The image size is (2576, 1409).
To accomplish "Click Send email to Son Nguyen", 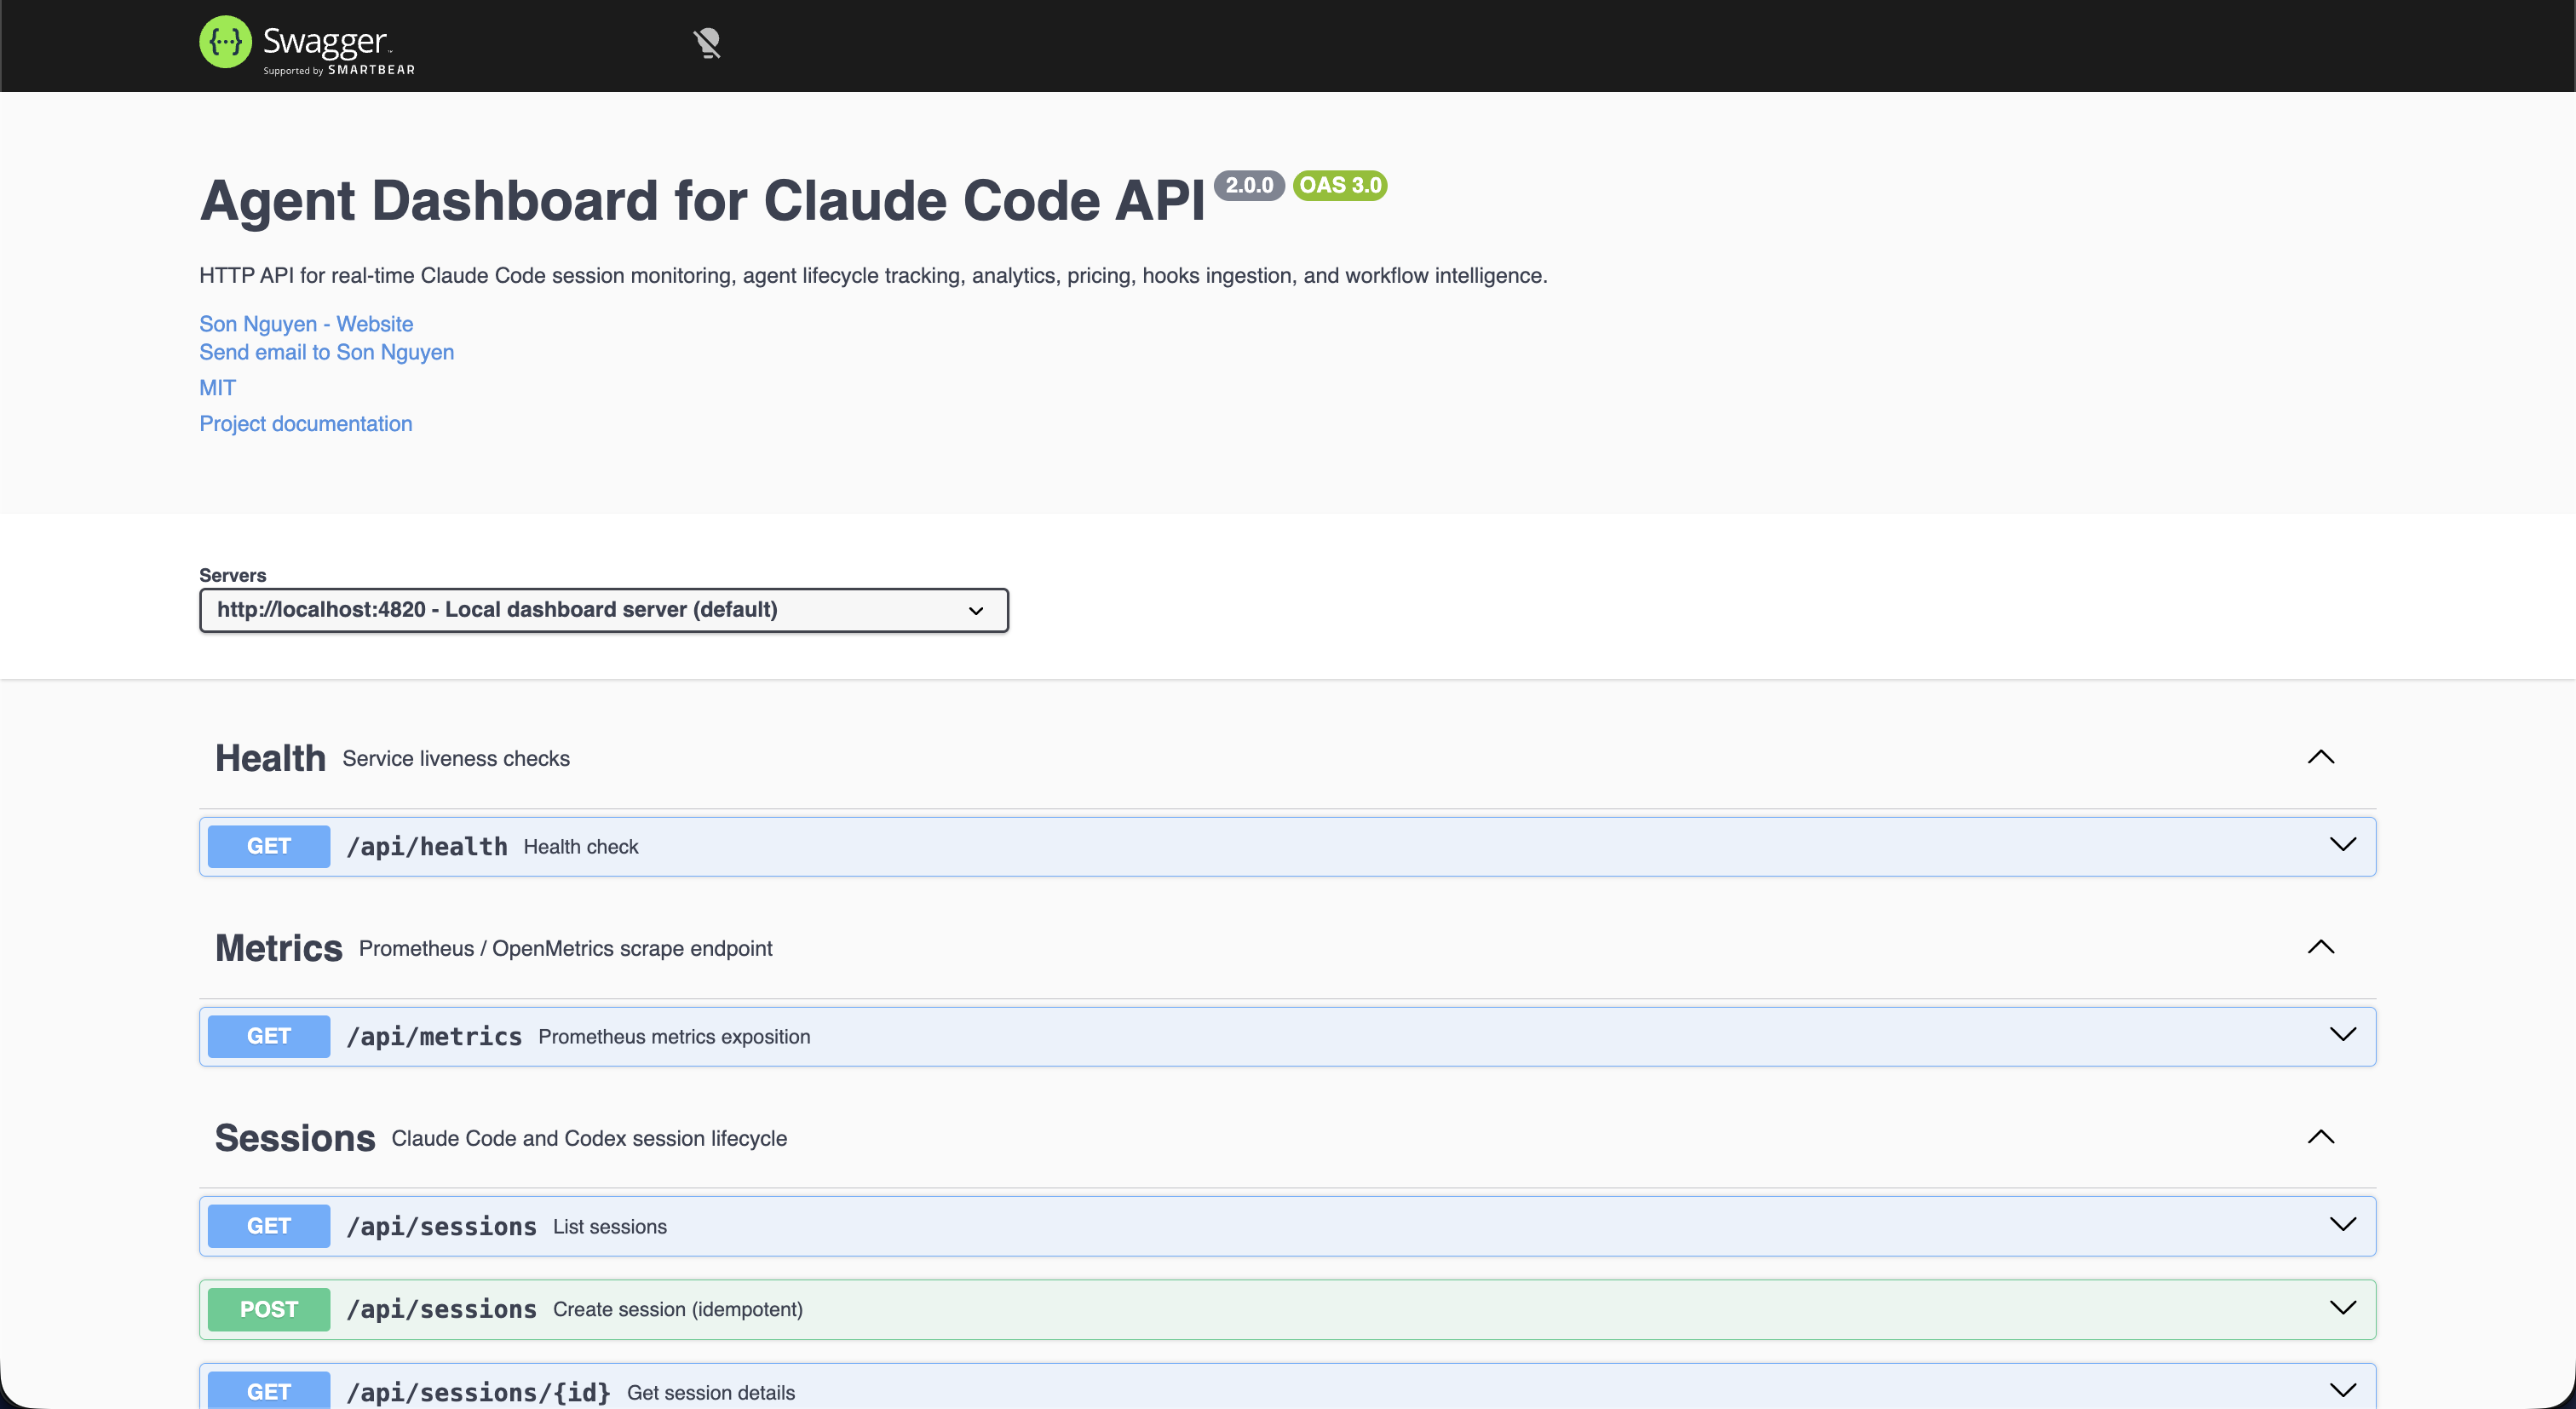I will click(x=327, y=352).
